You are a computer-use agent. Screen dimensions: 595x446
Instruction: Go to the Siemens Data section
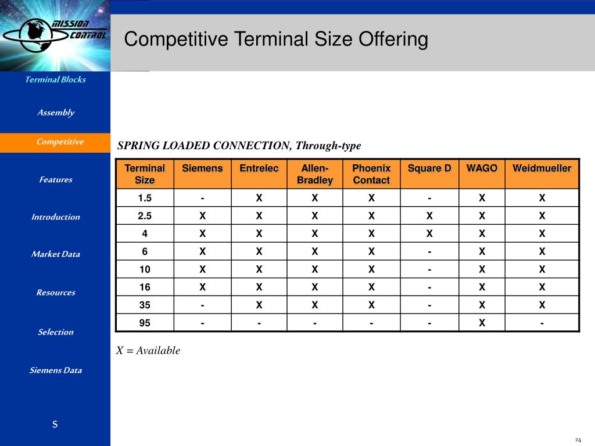click(x=56, y=370)
